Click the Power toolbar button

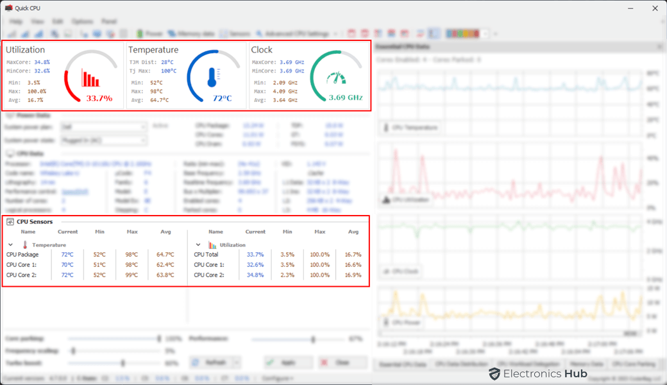click(x=149, y=33)
